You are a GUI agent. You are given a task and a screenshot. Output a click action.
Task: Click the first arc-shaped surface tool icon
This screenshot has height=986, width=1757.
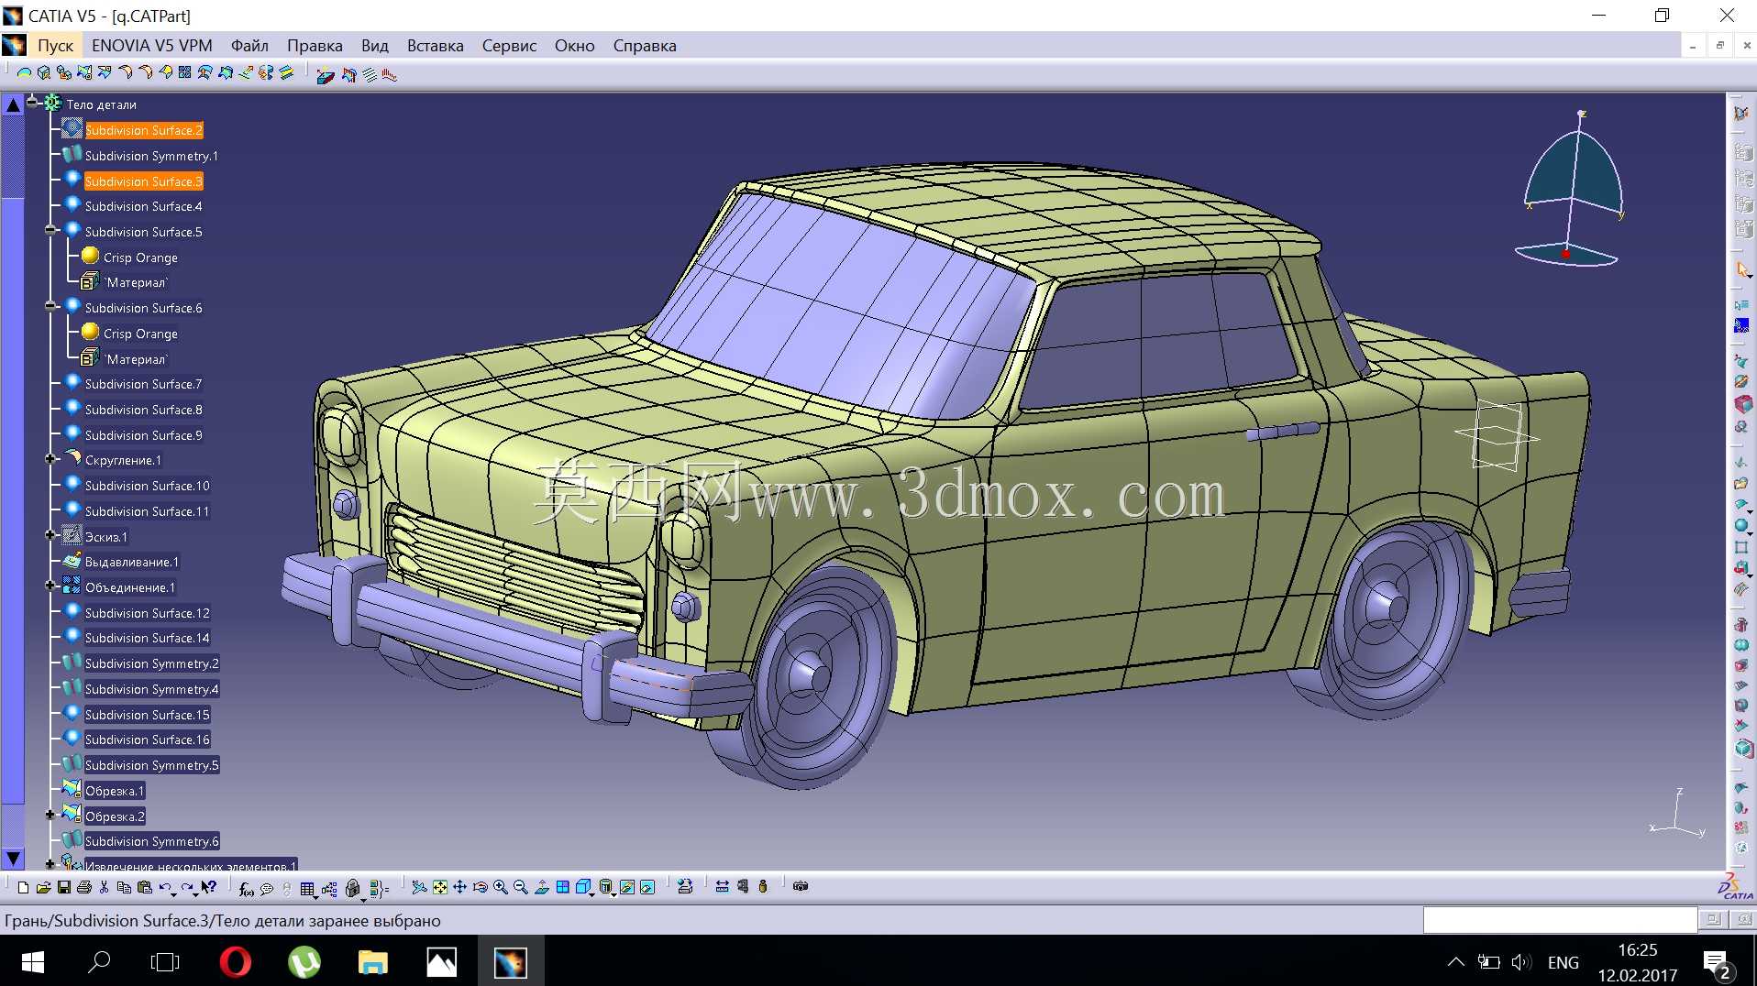tap(24, 73)
